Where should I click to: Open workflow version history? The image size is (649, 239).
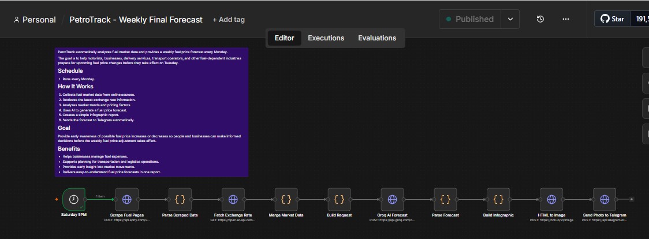point(540,19)
